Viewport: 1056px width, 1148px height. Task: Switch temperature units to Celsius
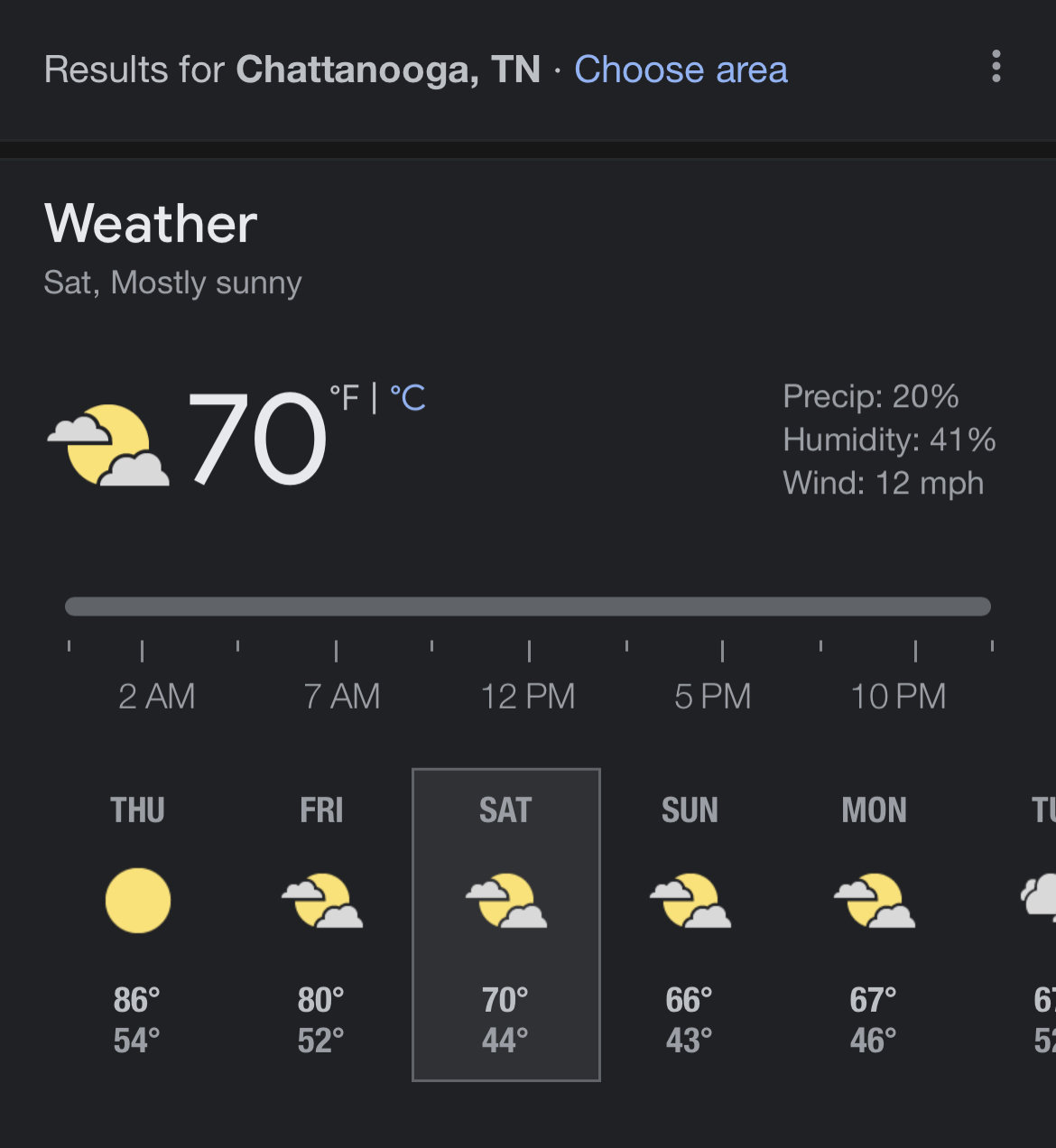(x=407, y=397)
